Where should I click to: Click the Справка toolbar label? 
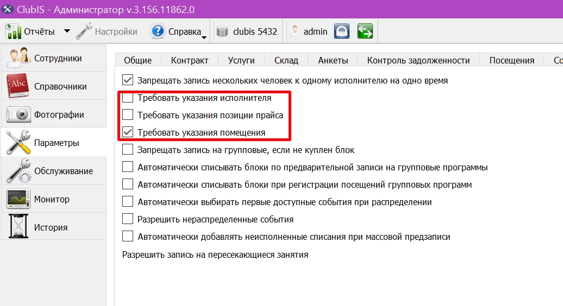point(185,31)
